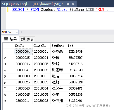Select the StuName column header
Screen dimensions: 114x110
[58, 46]
